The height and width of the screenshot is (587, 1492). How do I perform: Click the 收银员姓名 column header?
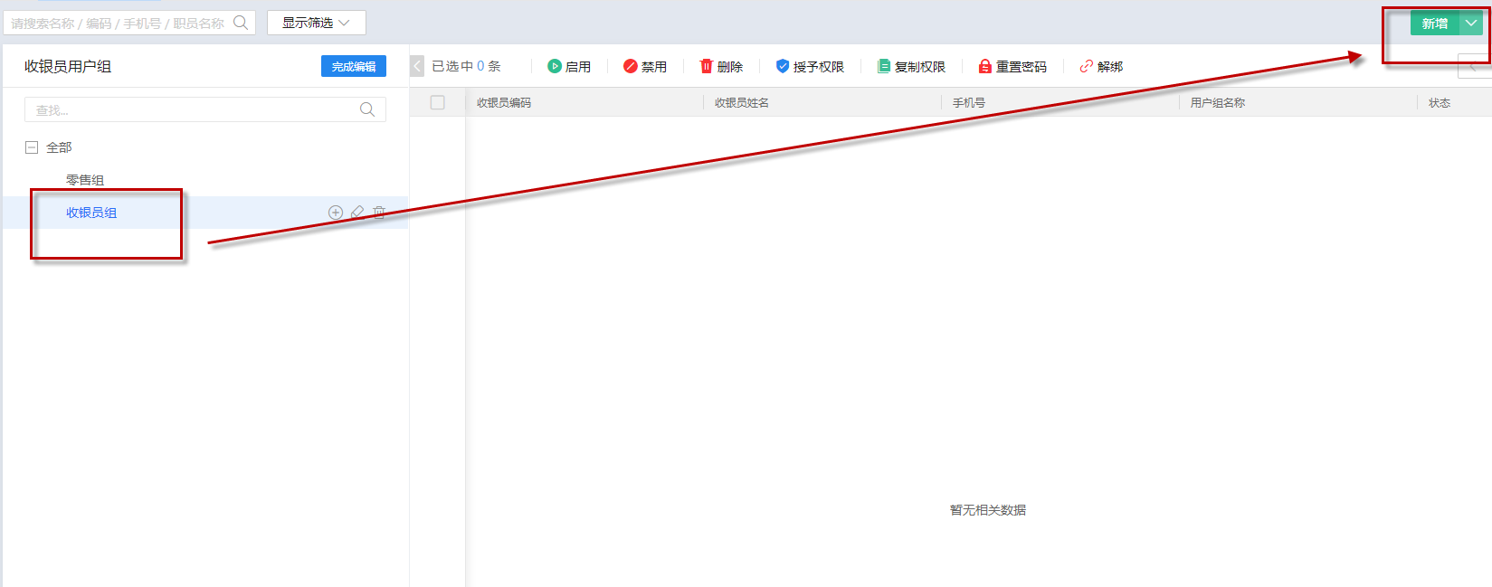[742, 103]
